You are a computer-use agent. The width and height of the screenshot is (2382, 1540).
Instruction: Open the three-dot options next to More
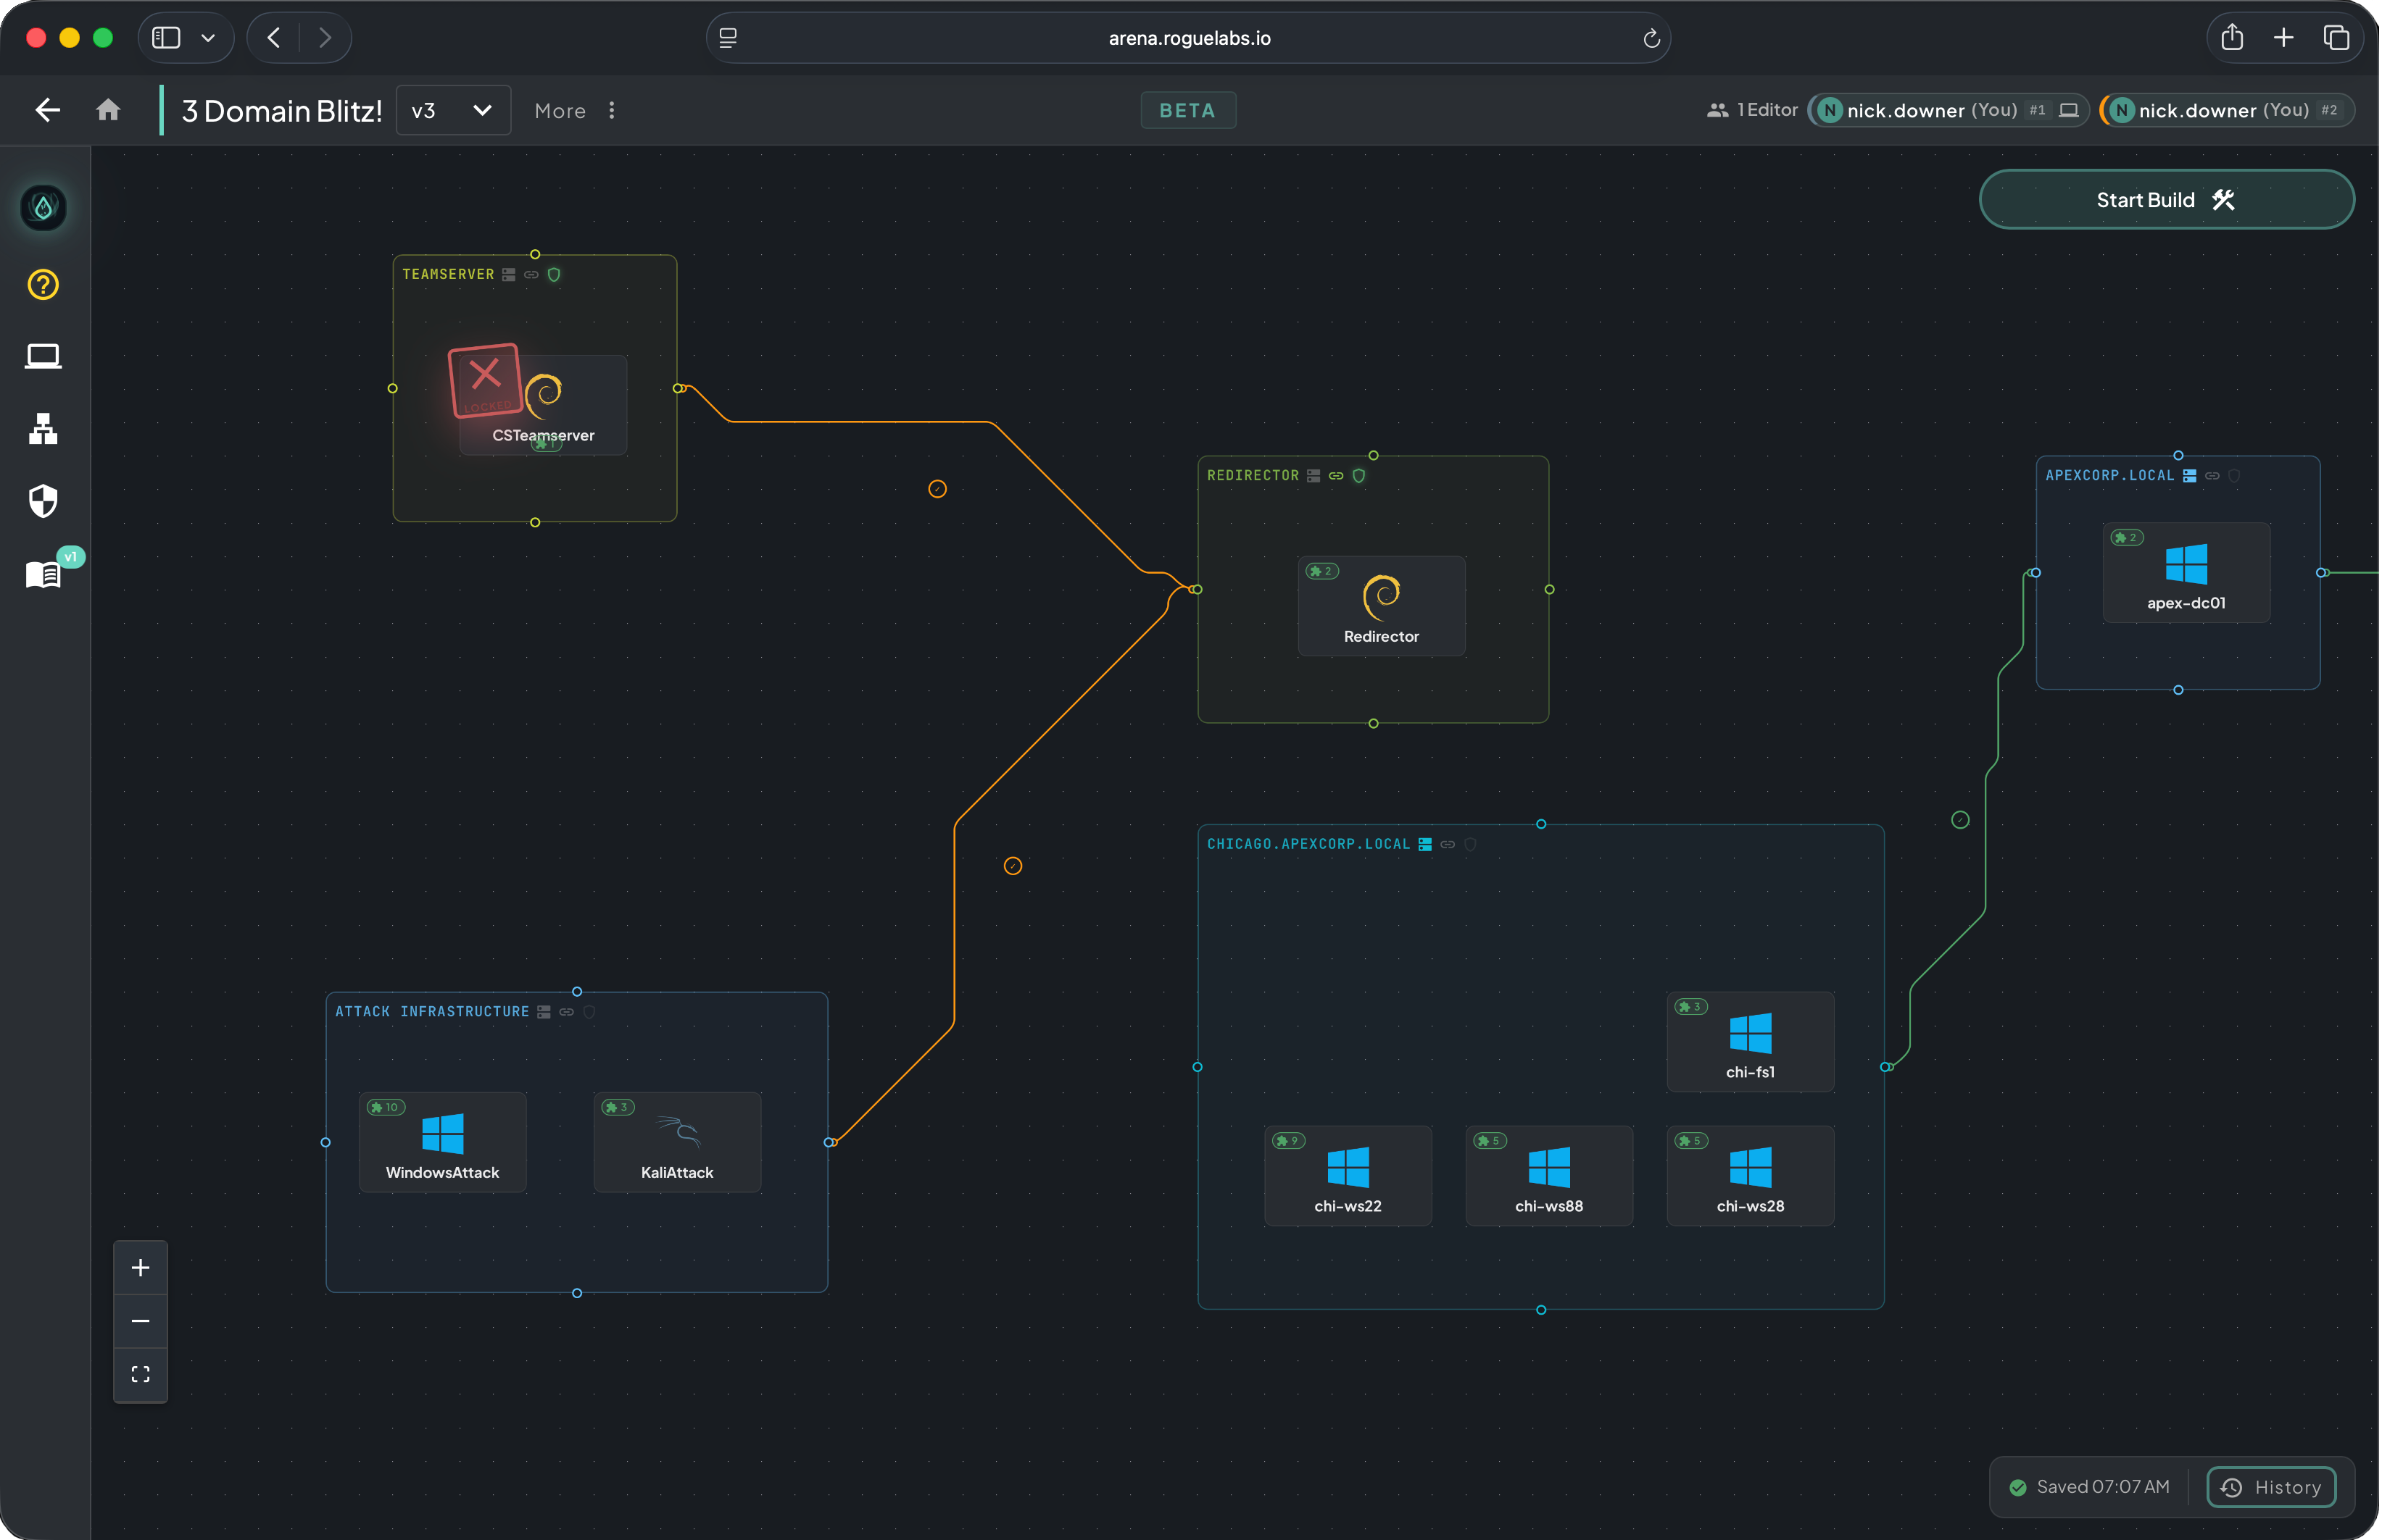[613, 110]
